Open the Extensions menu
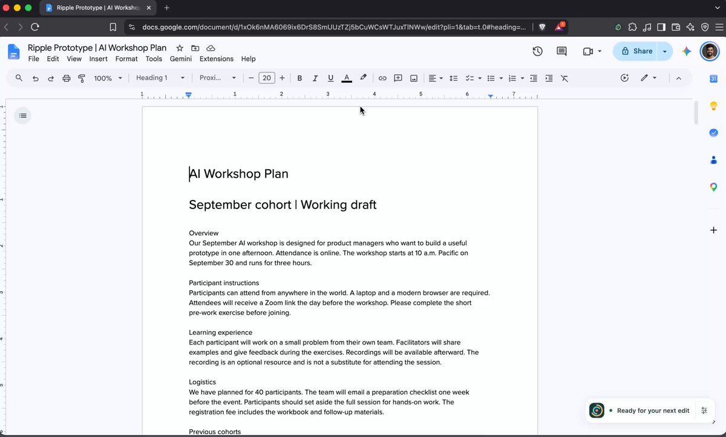Viewport: 726px width, 437px height. point(217,59)
